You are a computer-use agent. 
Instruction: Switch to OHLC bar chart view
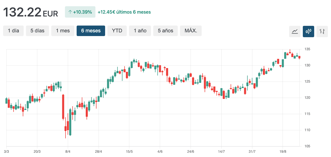322,31
